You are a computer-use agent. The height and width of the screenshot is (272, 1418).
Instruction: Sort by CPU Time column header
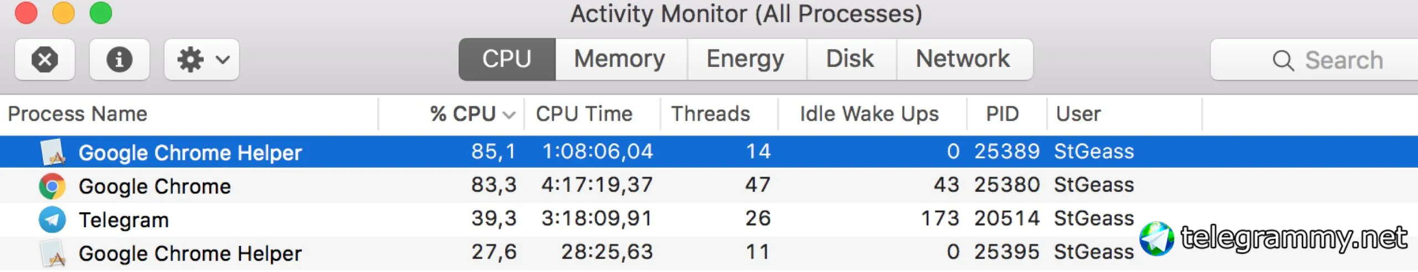(x=584, y=114)
